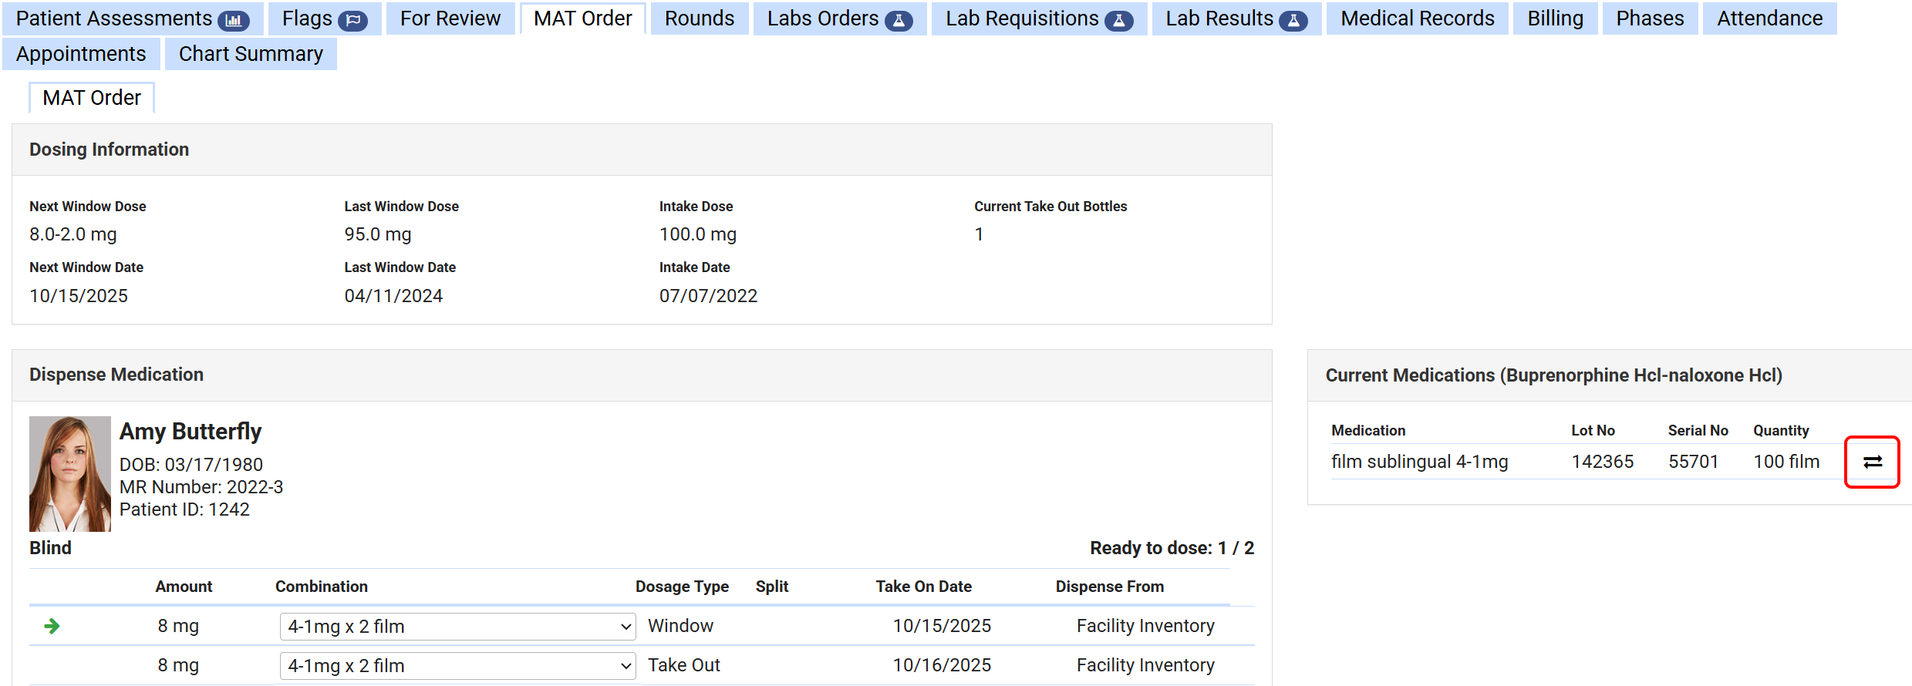Click the chart icon on Patient Assessments tab

(x=234, y=21)
